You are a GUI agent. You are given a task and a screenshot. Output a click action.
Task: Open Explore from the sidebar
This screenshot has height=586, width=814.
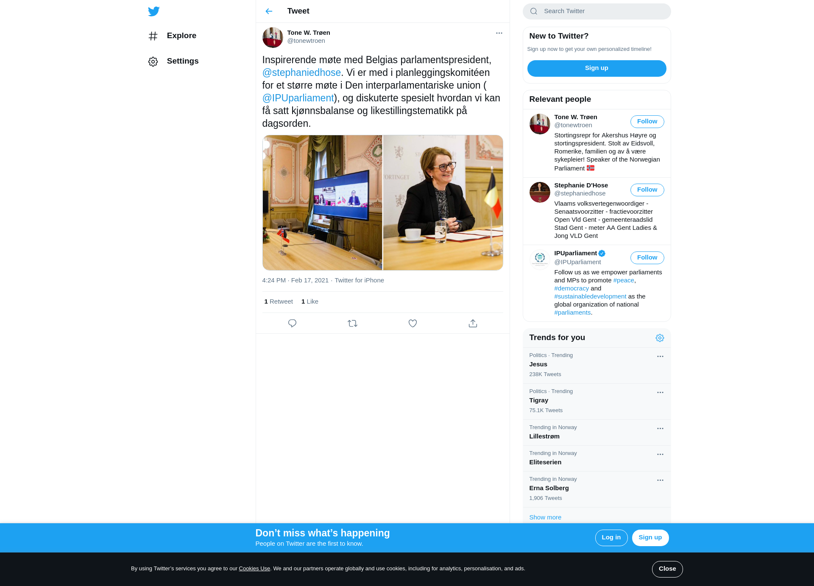pos(172,36)
